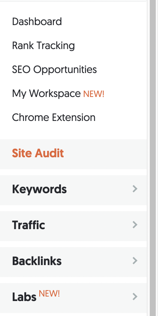Open My Workspace
This screenshot has width=158, height=316.
46,94
